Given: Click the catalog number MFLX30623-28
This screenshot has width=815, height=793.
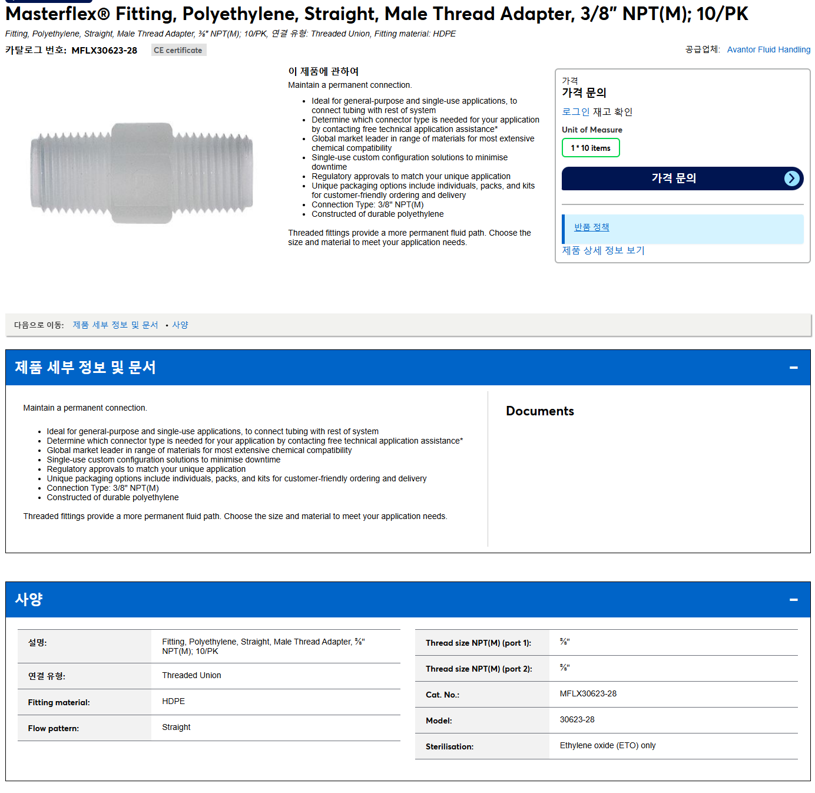Looking at the screenshot, I should (x=104, y=51).
